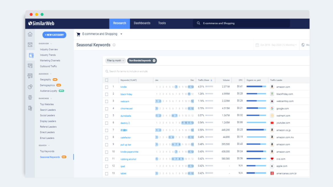This screenshot has width=333, height=187.
Task: Click the americanas.com.br favicon
Action: point(272,173)
